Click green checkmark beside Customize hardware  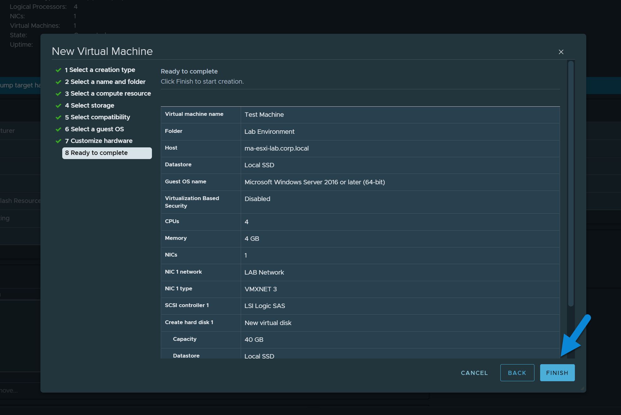58,141
